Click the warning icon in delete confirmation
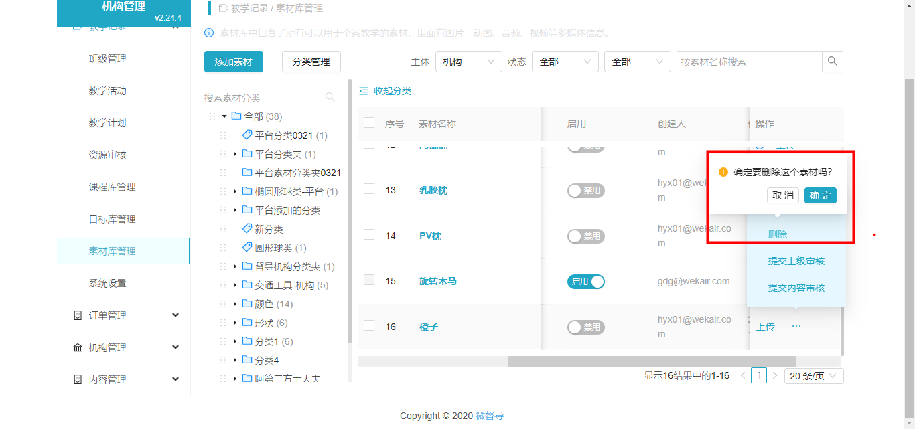Image resolution: width=915 pixels, height=429 pixels. (723, 172)
